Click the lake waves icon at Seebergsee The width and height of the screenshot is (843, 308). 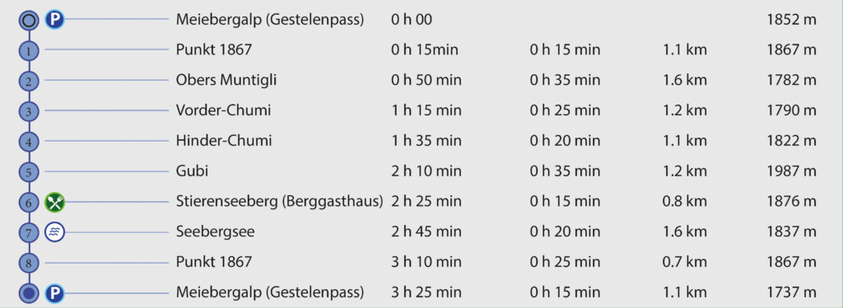pos(54,232)
